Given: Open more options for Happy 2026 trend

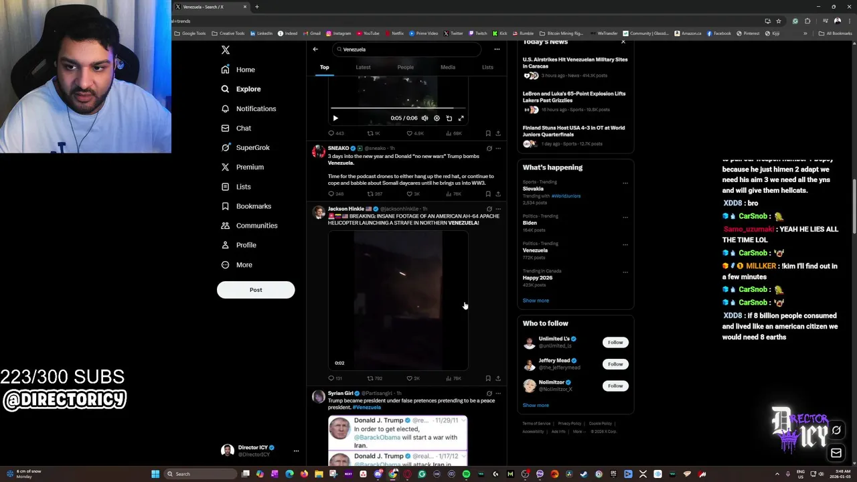Looking at the screenshot, I should (x=625, y=272).
